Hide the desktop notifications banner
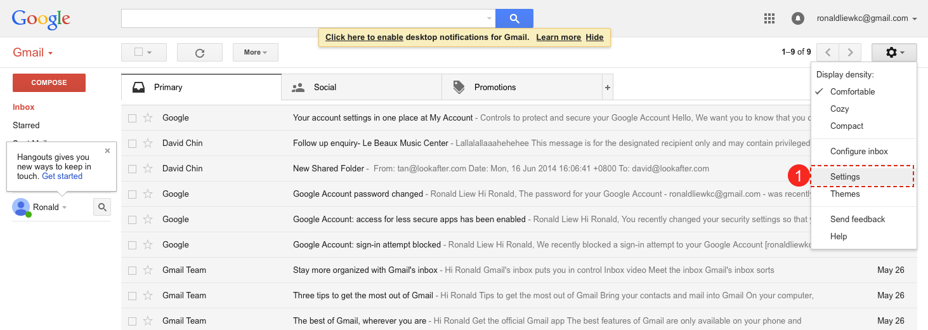This screenshot has height=330, width=928. [x=594, y=37]
